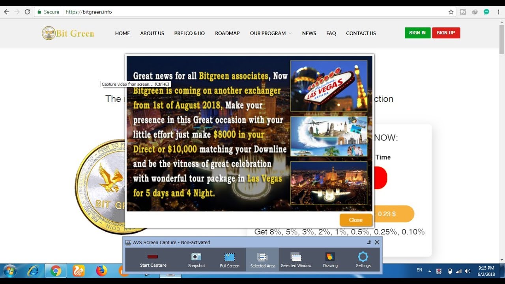Open the NEWS page

[x=309, y=33]
